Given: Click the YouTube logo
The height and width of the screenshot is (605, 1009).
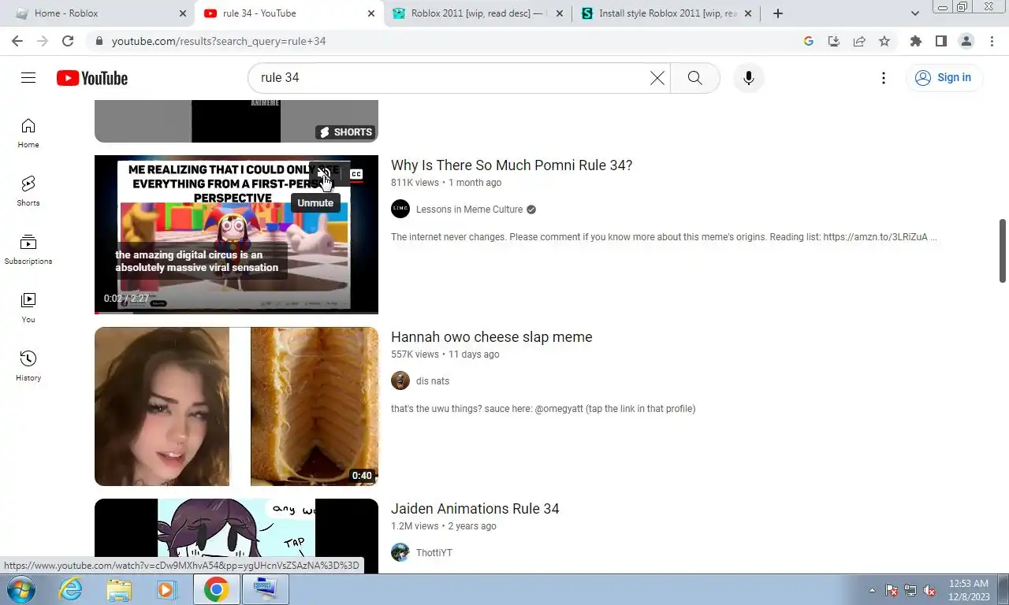Looking at the screenshot, I should click(92, 78).
